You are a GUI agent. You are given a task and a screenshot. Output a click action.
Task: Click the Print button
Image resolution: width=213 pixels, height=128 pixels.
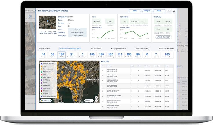point(135,11)
